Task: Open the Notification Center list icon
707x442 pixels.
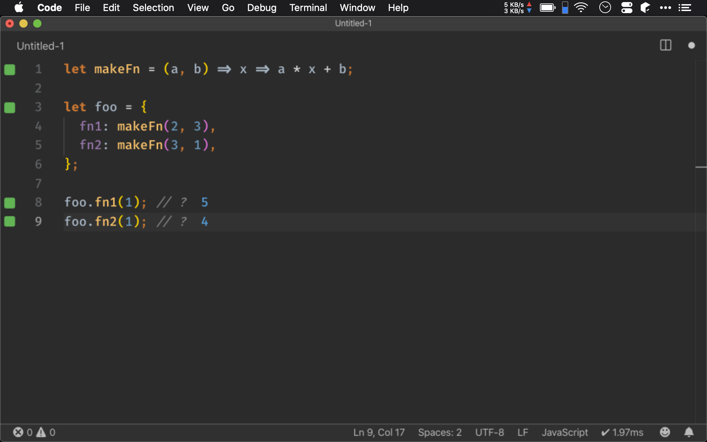Action: pos(685,8)
